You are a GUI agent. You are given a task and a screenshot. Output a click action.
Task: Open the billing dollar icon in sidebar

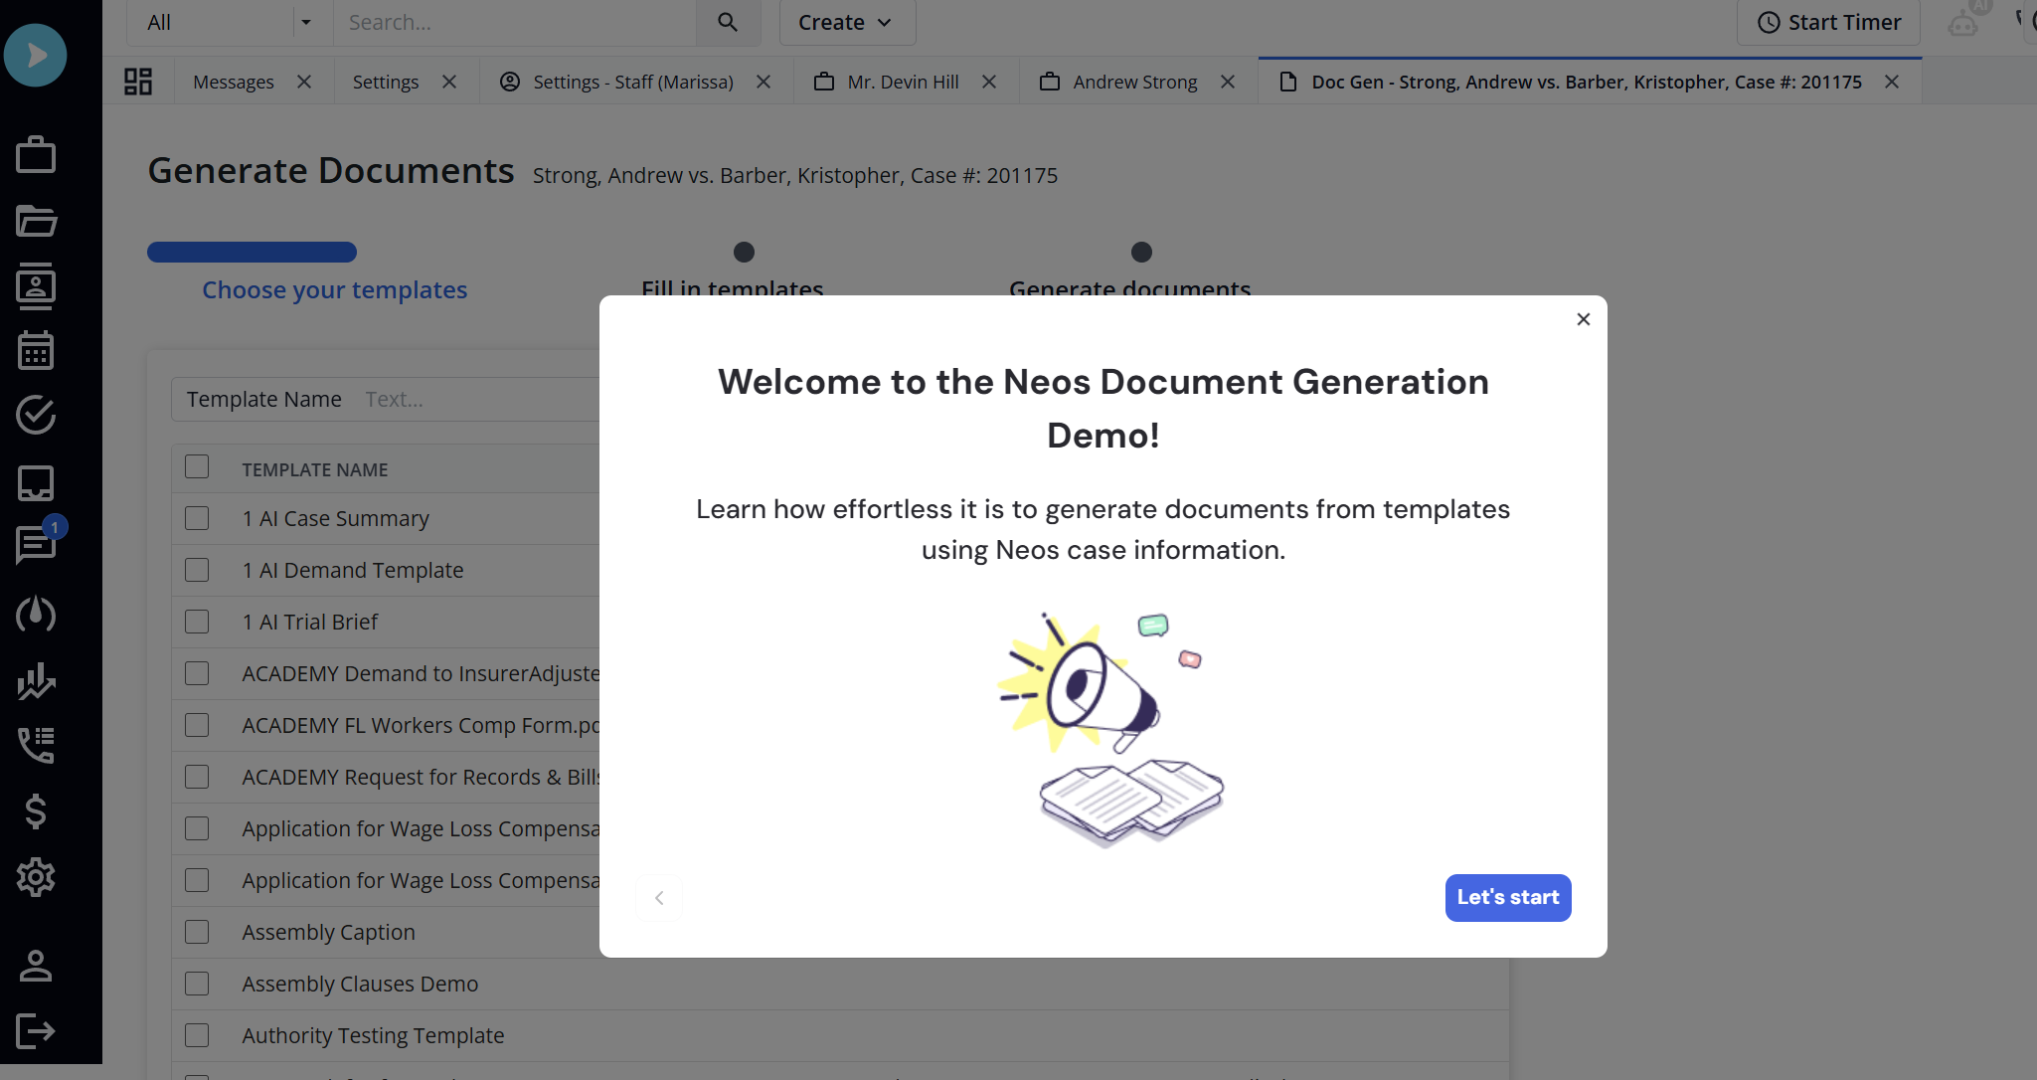37,811
